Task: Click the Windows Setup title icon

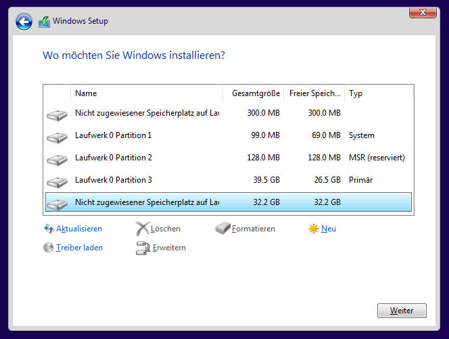Action: tap(44, 22)
